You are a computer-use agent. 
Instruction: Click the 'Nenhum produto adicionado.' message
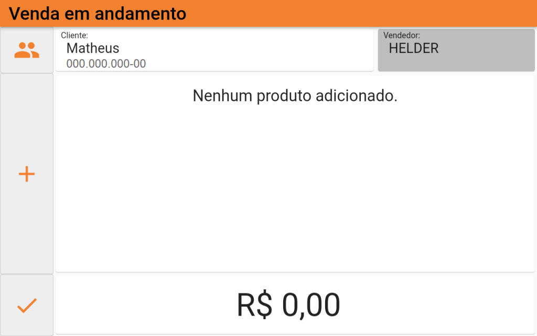[x=295, y=96]
